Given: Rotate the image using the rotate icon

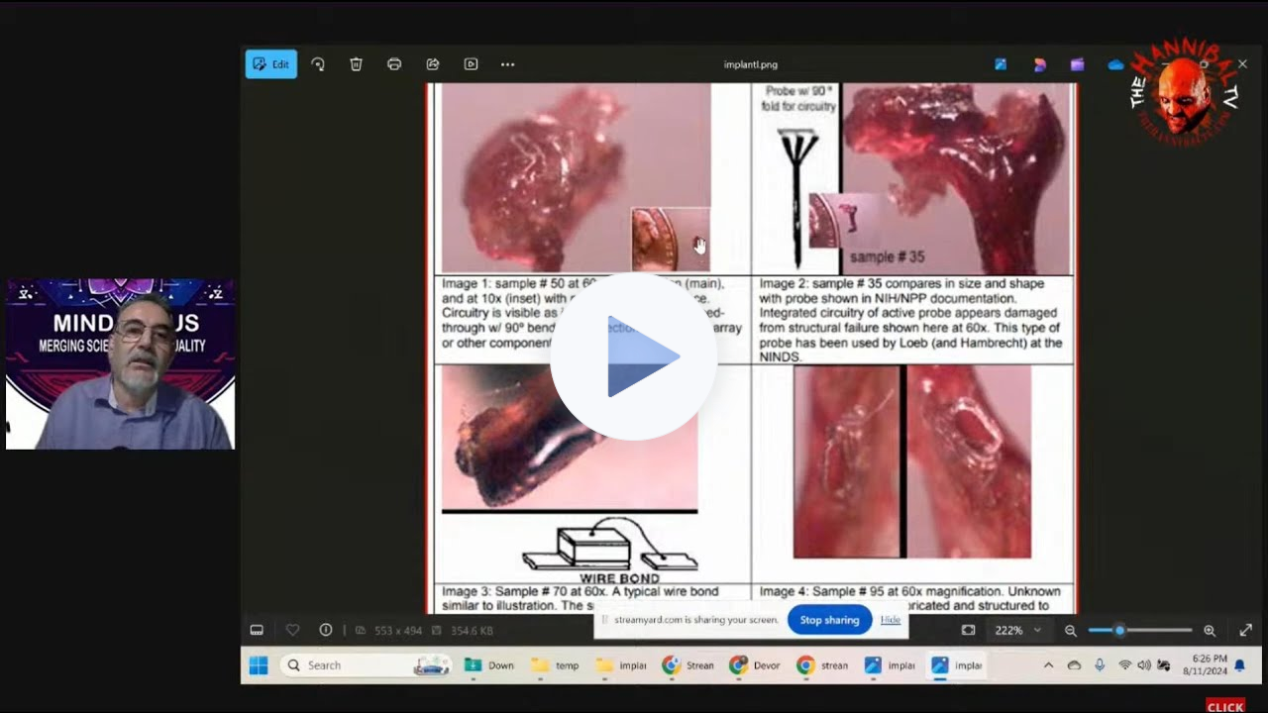Looking at the screenshot, I should tap(318, 64).
